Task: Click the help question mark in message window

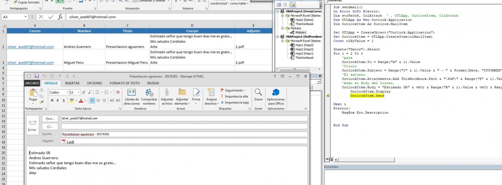Action: [275, 76]
